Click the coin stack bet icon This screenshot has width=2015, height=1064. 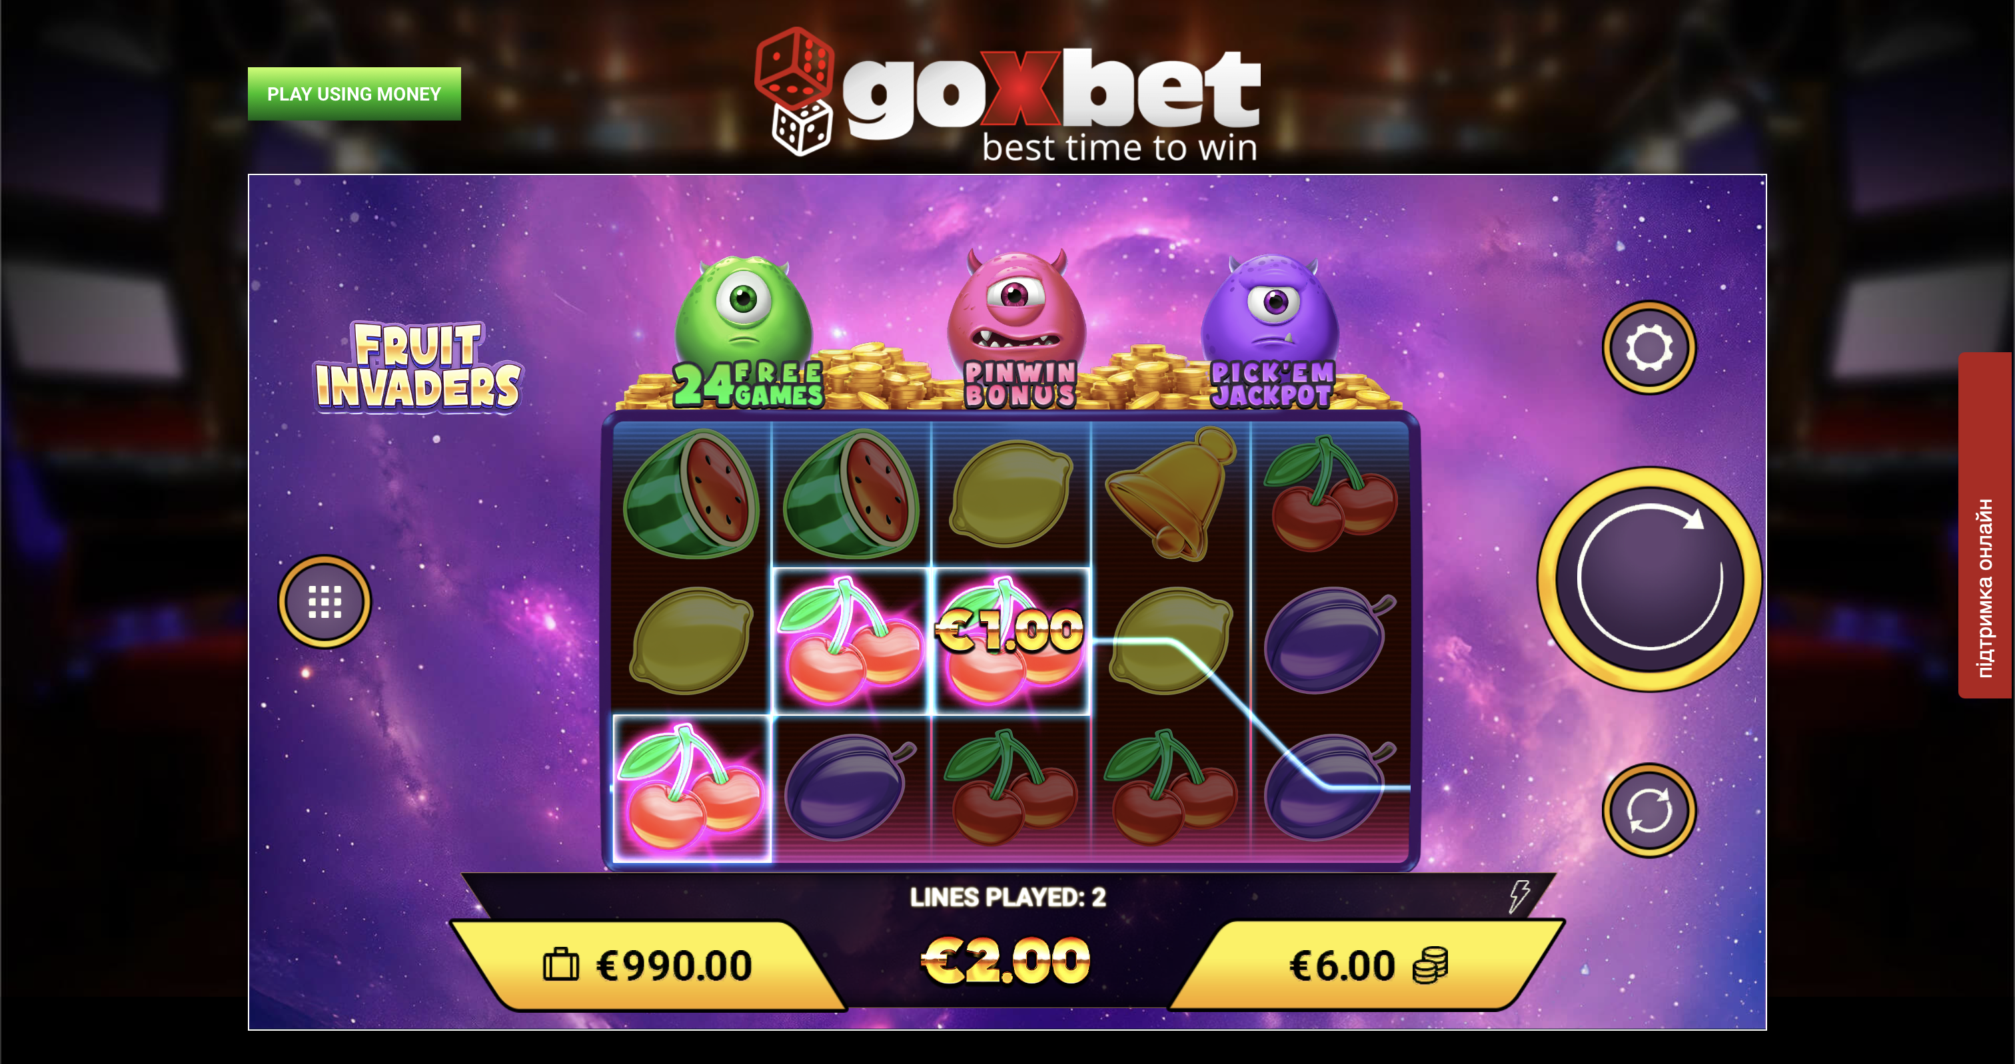pyautogui.click(x=1431, y=965)
